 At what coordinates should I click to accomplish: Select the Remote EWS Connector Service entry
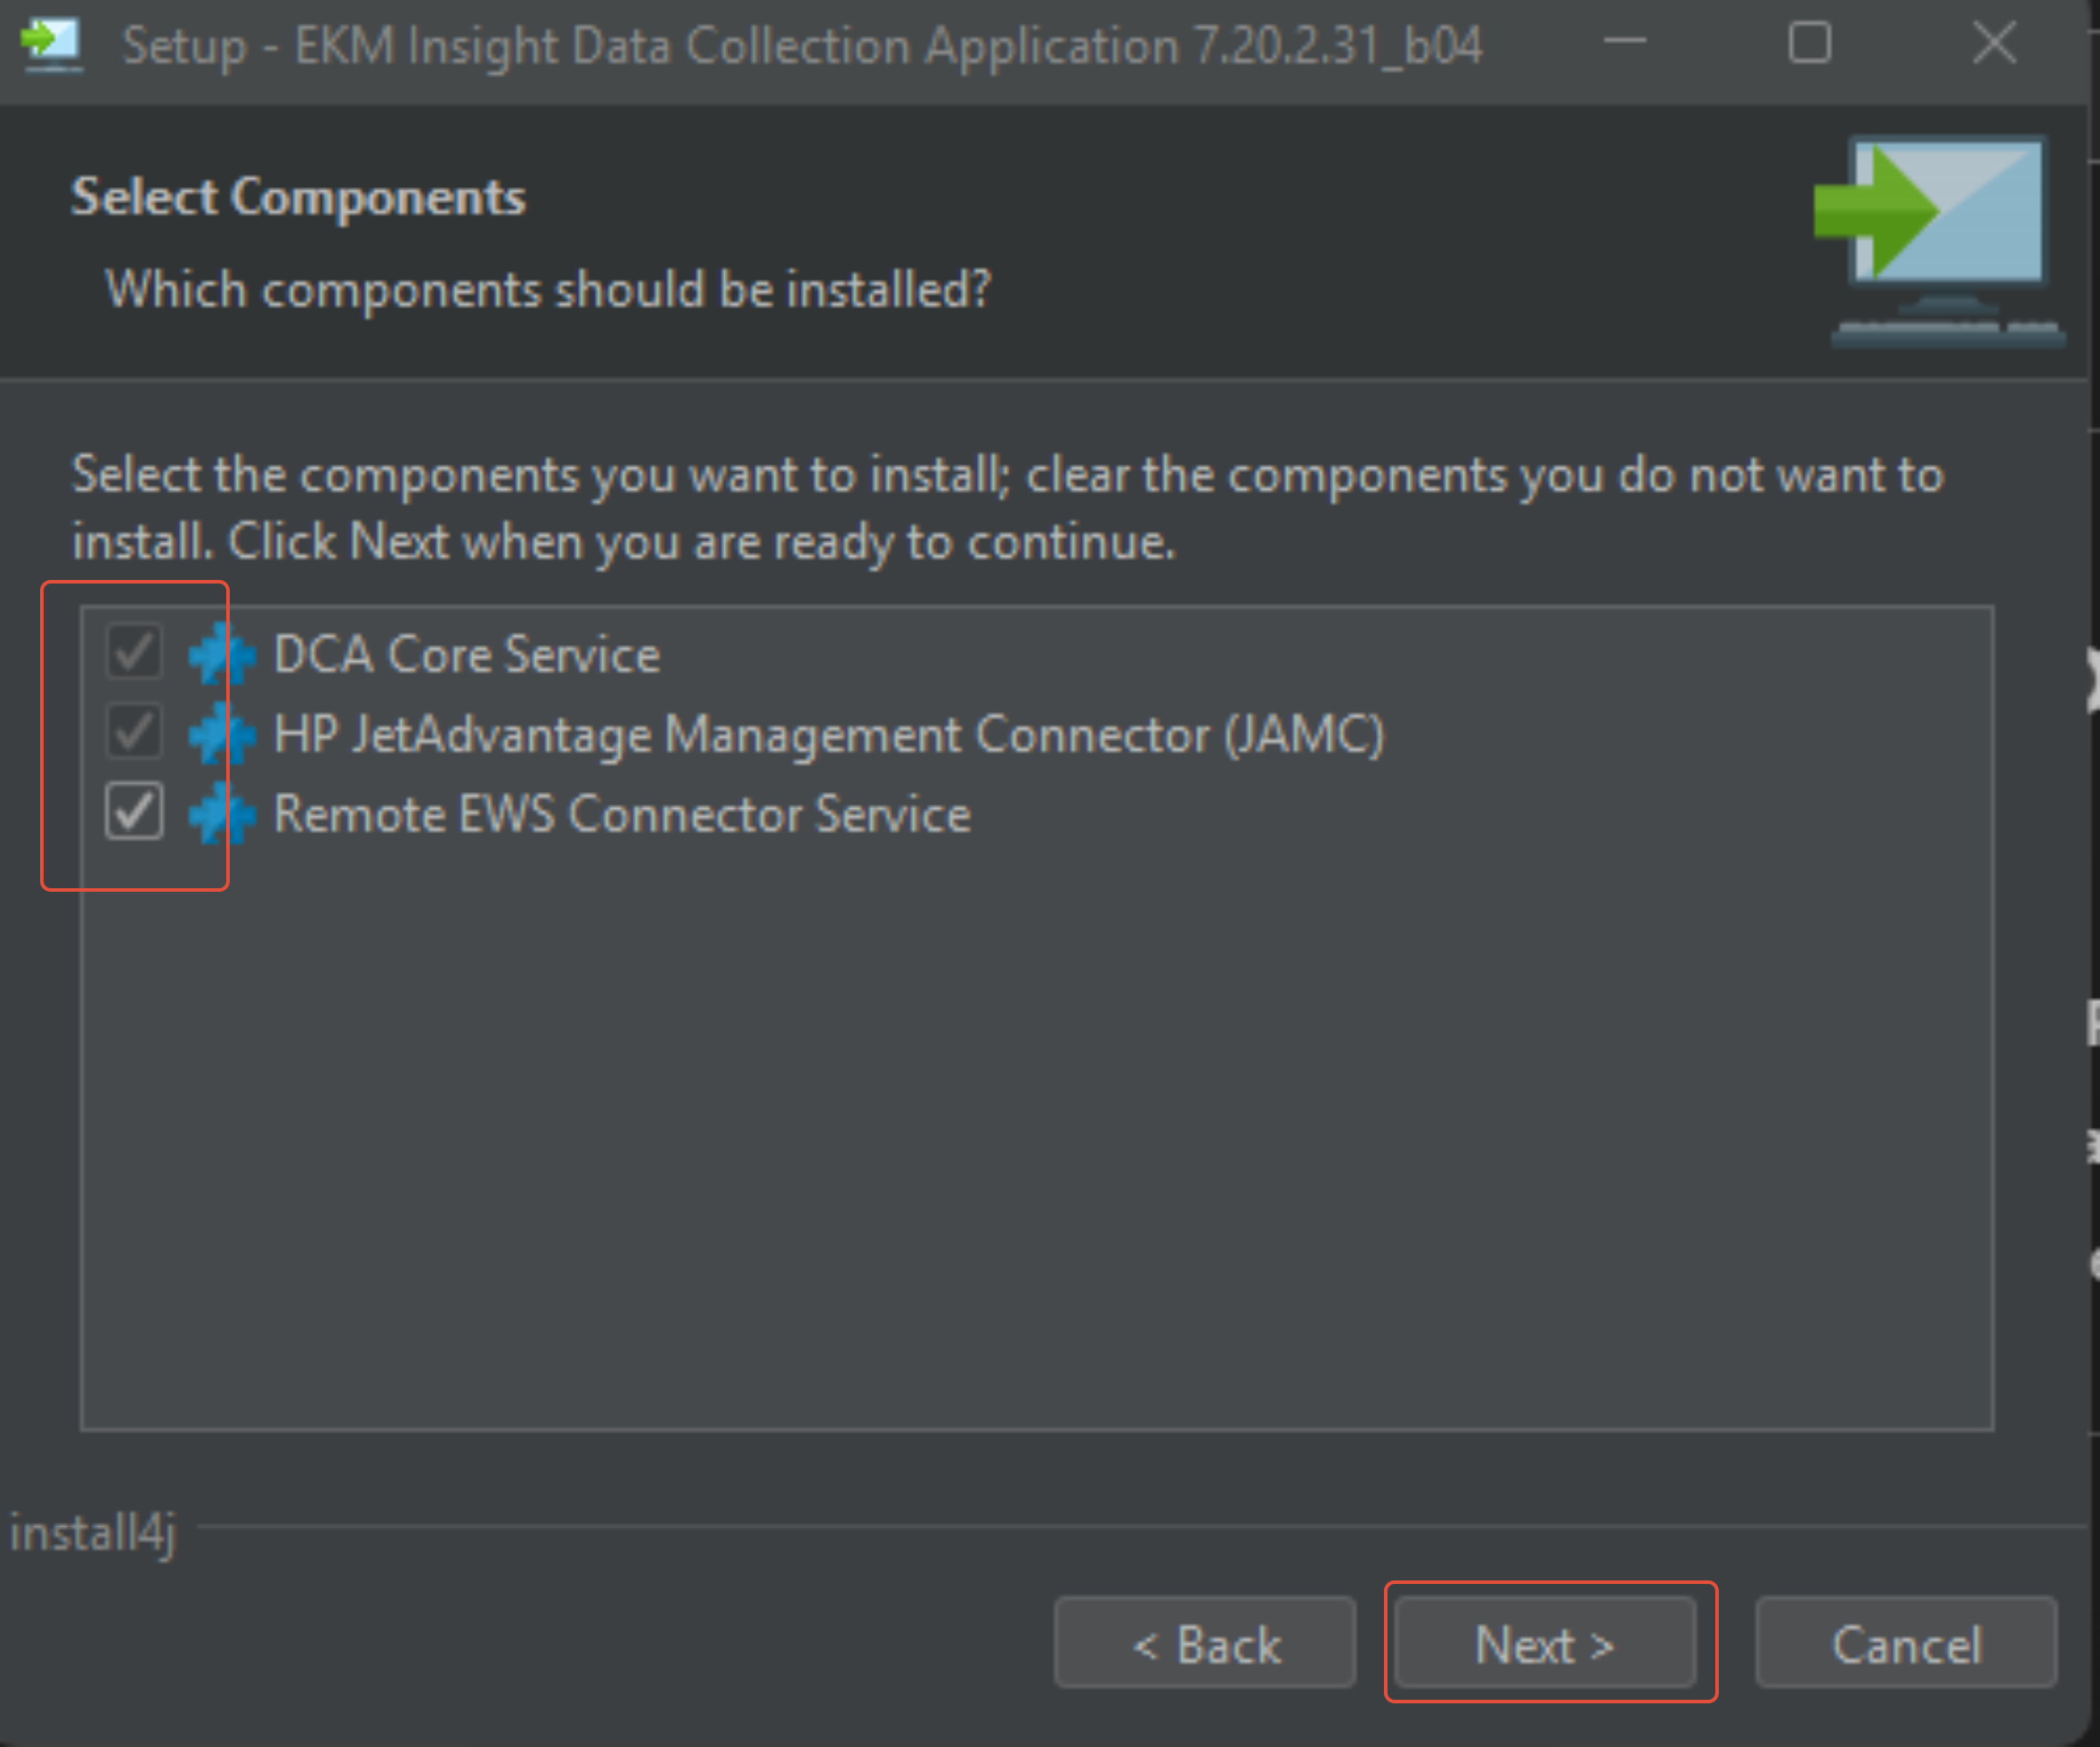coord(621,813)
